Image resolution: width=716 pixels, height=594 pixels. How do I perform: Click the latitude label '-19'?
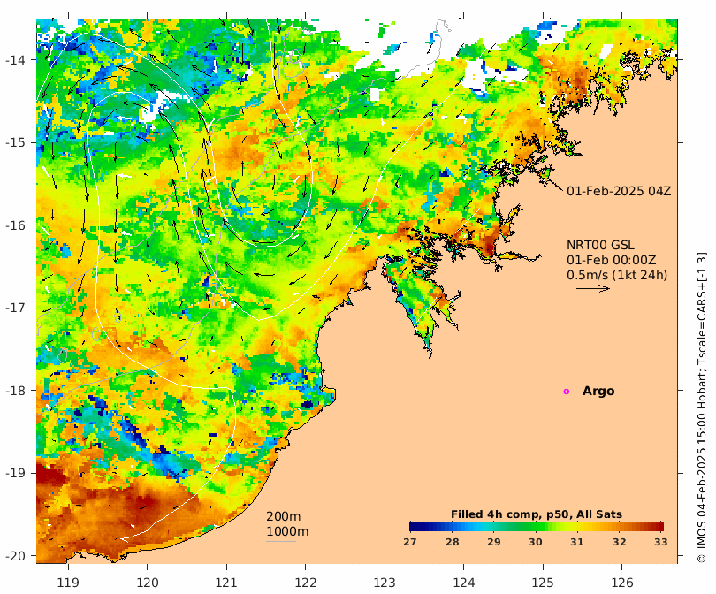tap(16, 473)
